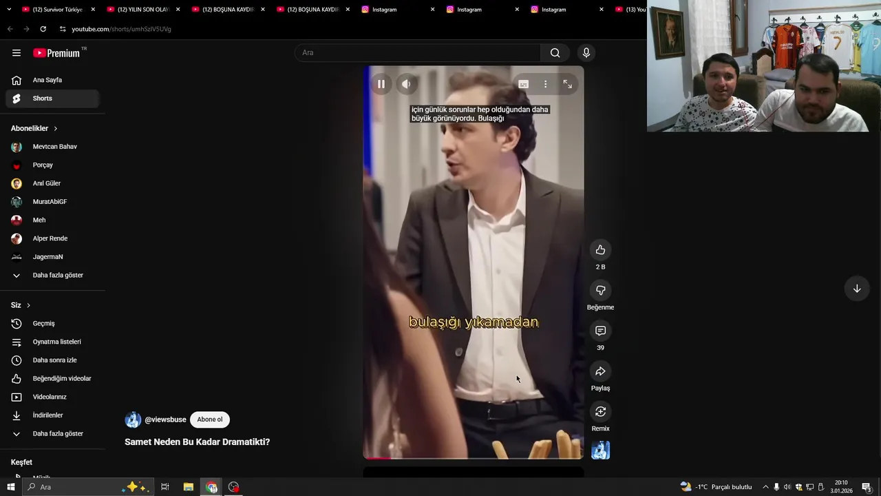The height and width of the screenshot is (496, 881).
Task: Close the Survivor Türkiye tab
Action: pos(93,10)
